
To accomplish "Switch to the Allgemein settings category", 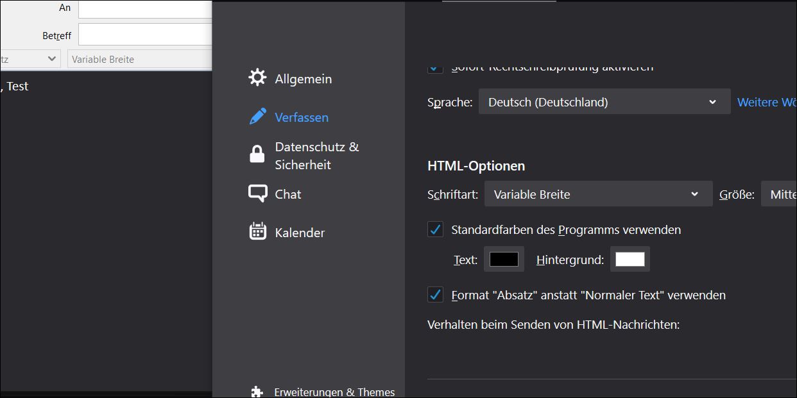I will tap(303, 79).
